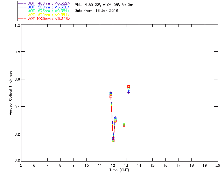The height and width of the screenshot is (179, 224).
Task: Click the purple dashed line sample in legend
Action: 22,3
